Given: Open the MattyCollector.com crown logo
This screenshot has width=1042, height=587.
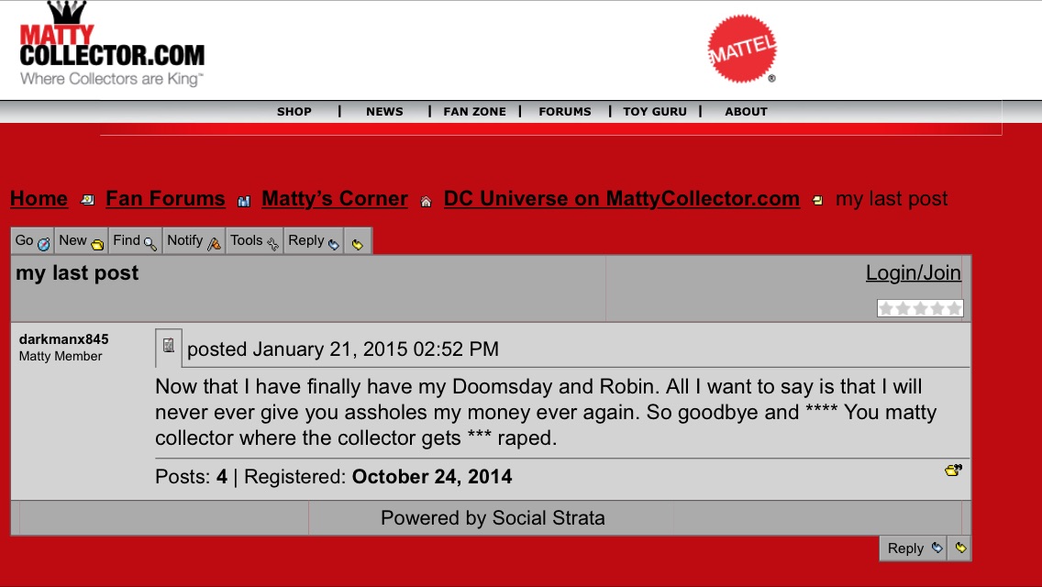Looking at the screenshot, I should coord(112,44).
